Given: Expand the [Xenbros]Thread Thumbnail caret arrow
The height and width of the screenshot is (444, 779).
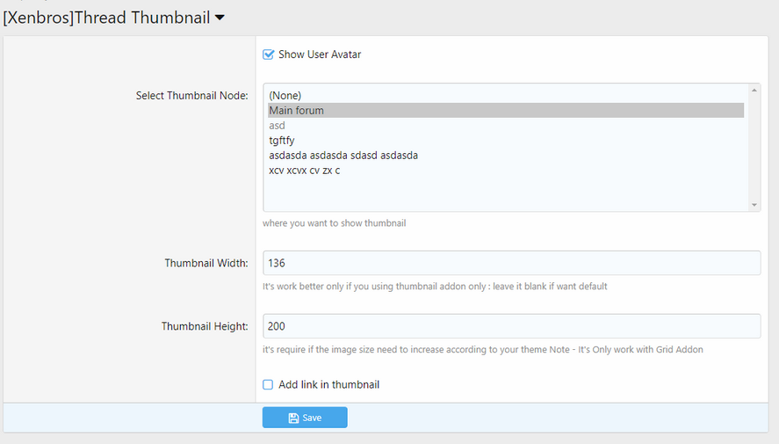Looking at the screenshot, I should coord(220,18).
